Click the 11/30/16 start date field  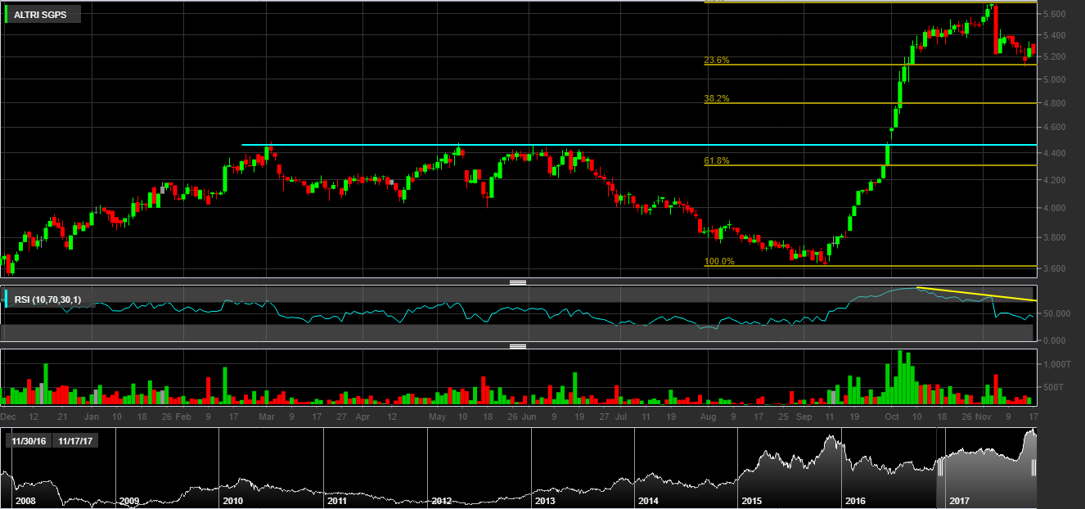click(x=29, y=440)
